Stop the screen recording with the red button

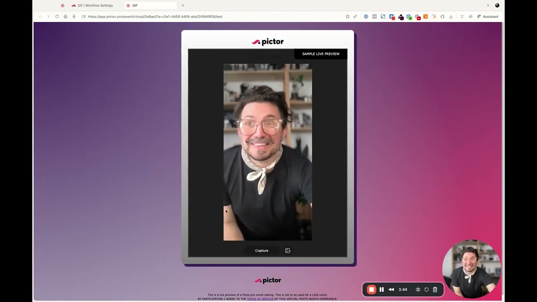tap(371, 289)
